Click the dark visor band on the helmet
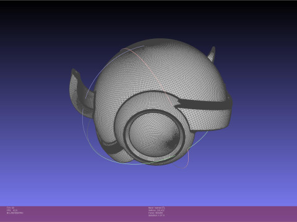The width and height of the screenshot is (297, 222). click(204, 104)
